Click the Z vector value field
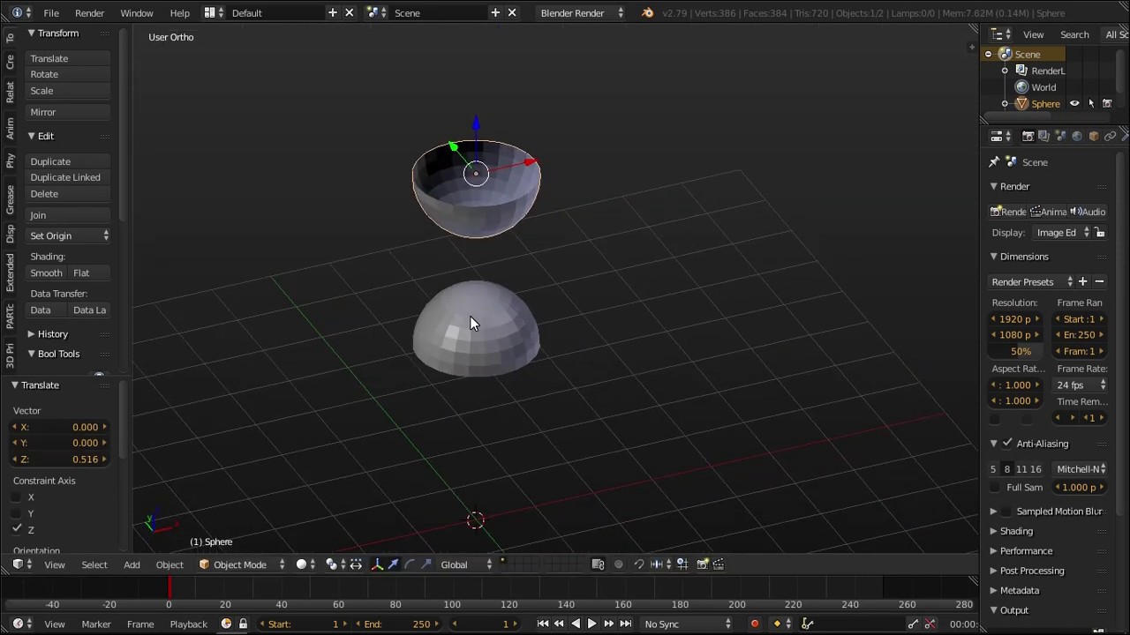The image size is (1130, 635). click(x=60, y=459)
